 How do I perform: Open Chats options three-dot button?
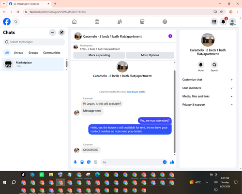(52, 32)
